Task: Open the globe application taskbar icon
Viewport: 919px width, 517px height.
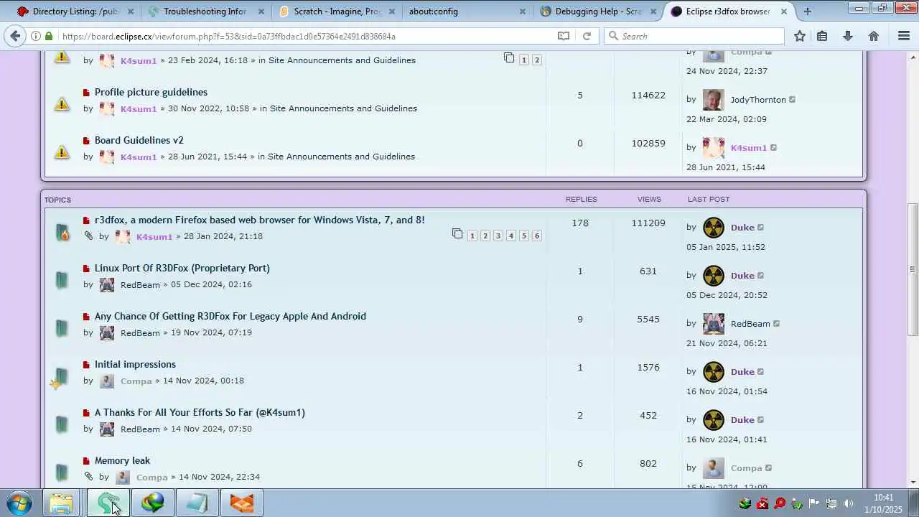Action: pos(152,503)
